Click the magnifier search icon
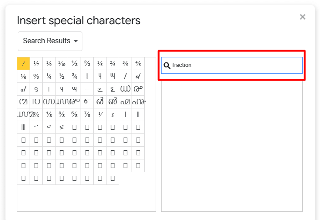This screenshot has width=320, height=220. click(167, 66)
